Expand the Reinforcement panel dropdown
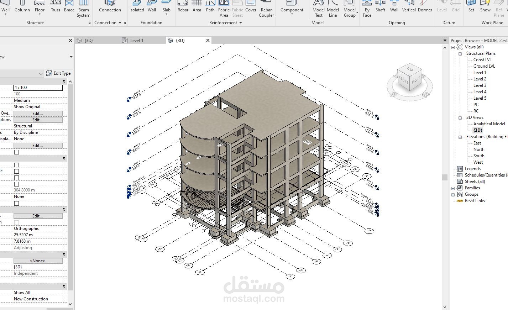 (241, 23)
